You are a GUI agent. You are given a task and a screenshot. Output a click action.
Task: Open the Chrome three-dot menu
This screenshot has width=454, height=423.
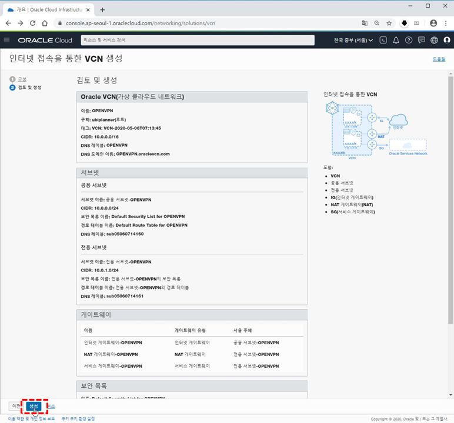tap(446, 23)
